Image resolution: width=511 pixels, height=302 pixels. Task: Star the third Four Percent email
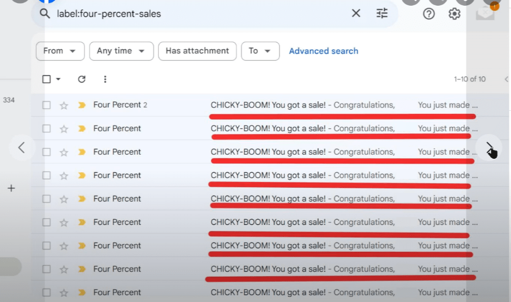point(64,153)
